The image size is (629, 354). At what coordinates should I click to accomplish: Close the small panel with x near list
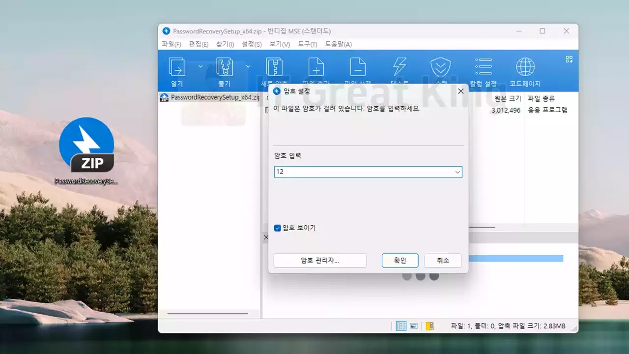coord(266,237)
